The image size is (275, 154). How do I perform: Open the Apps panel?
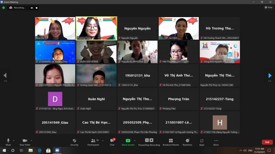click(202, 142)
